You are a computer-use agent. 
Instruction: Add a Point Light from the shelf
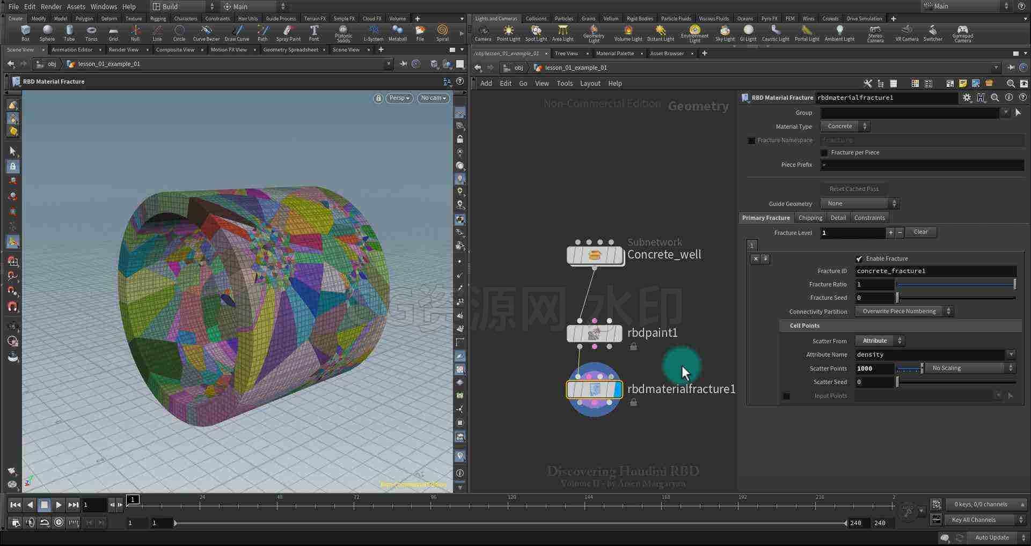pyautogui.click(x=508, y=33)
